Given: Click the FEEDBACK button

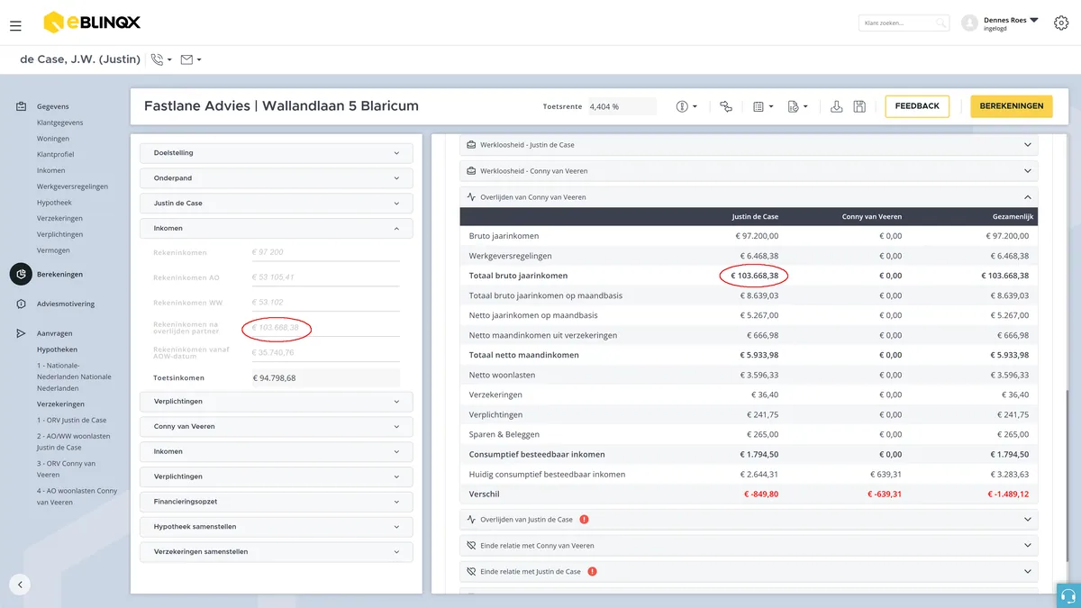Looking at the screenshot, I should coord(917,106).
